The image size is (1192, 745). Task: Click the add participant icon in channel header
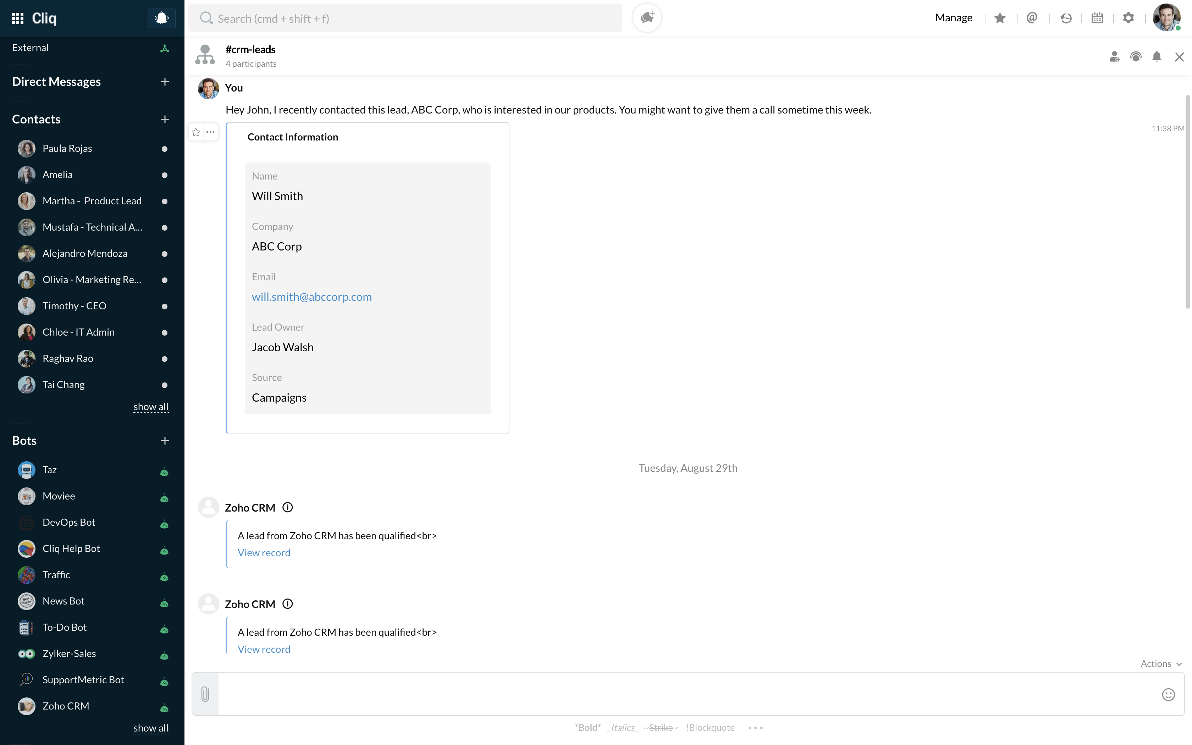click(x=1115, y=57)
